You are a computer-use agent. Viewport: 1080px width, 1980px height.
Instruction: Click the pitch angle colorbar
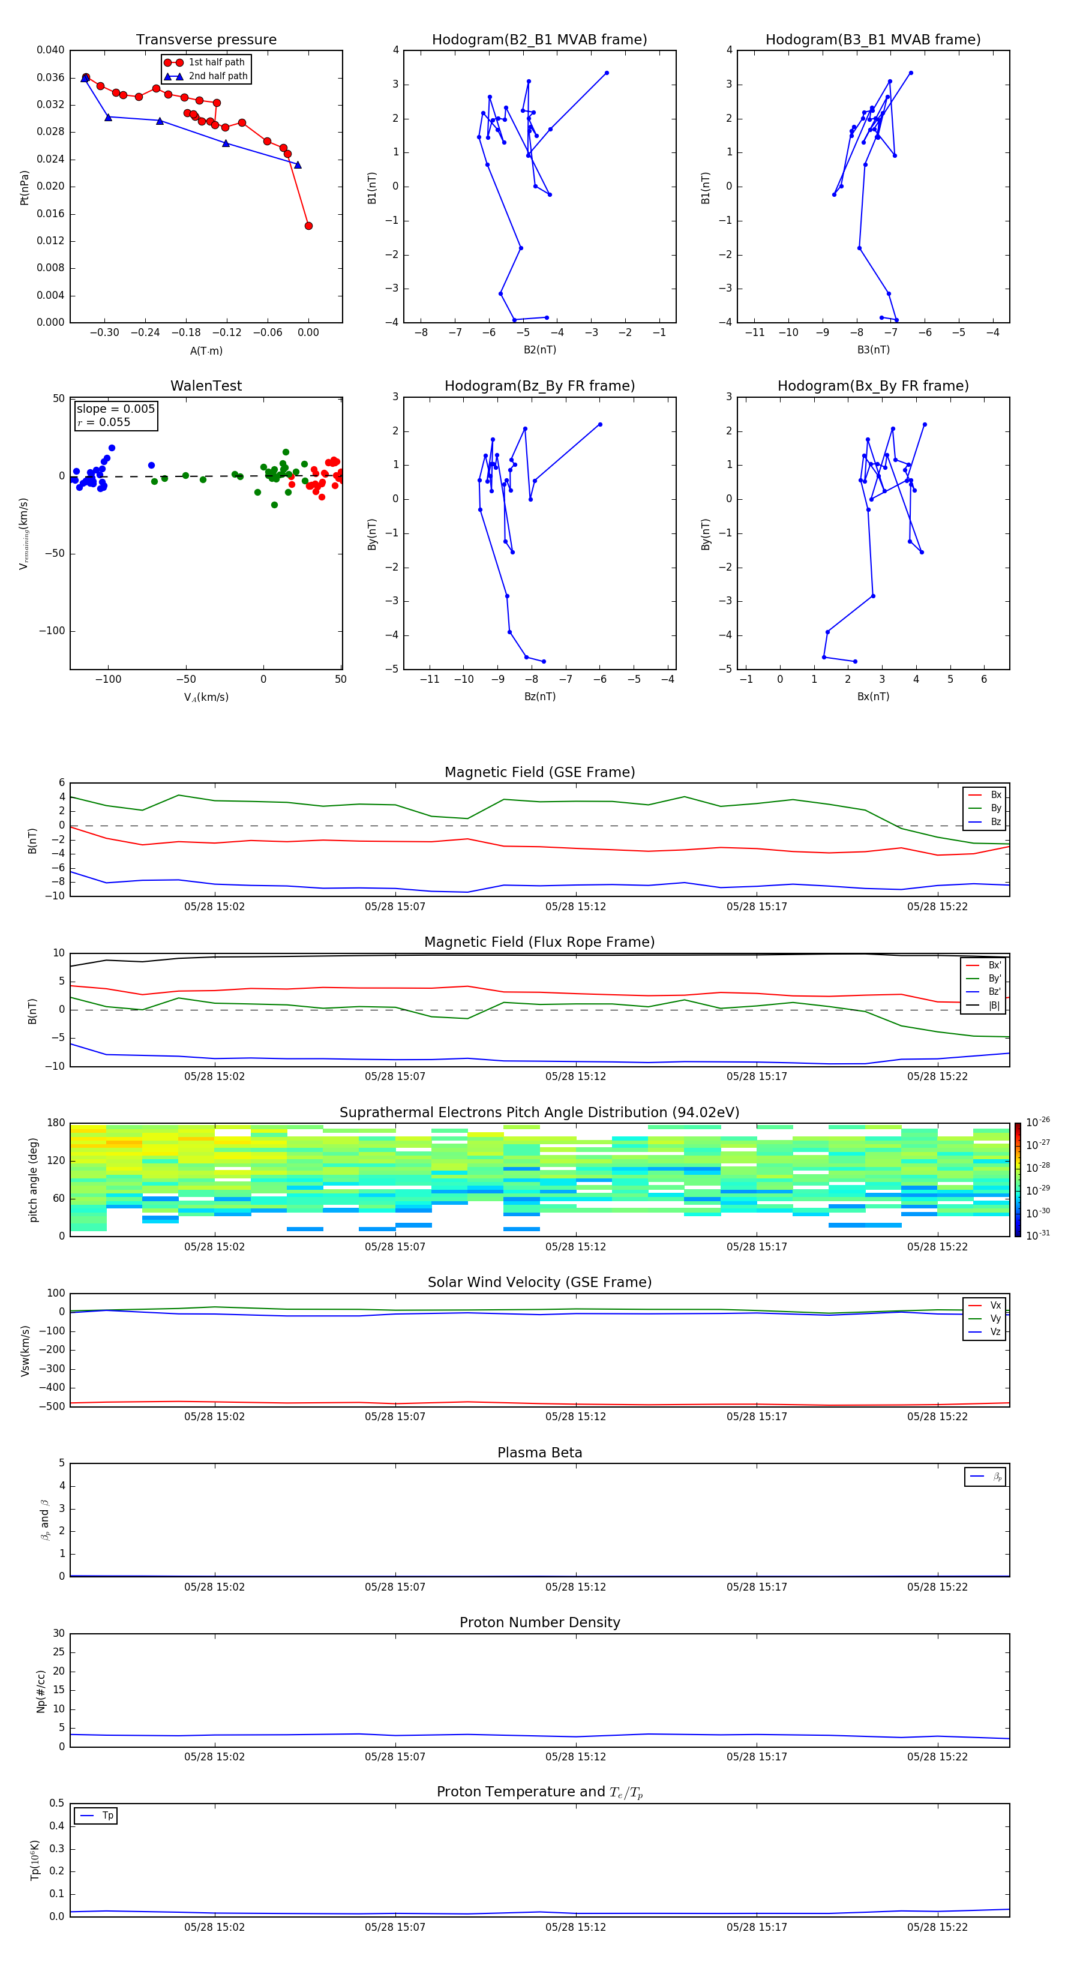click(x=1018, y=1179)
